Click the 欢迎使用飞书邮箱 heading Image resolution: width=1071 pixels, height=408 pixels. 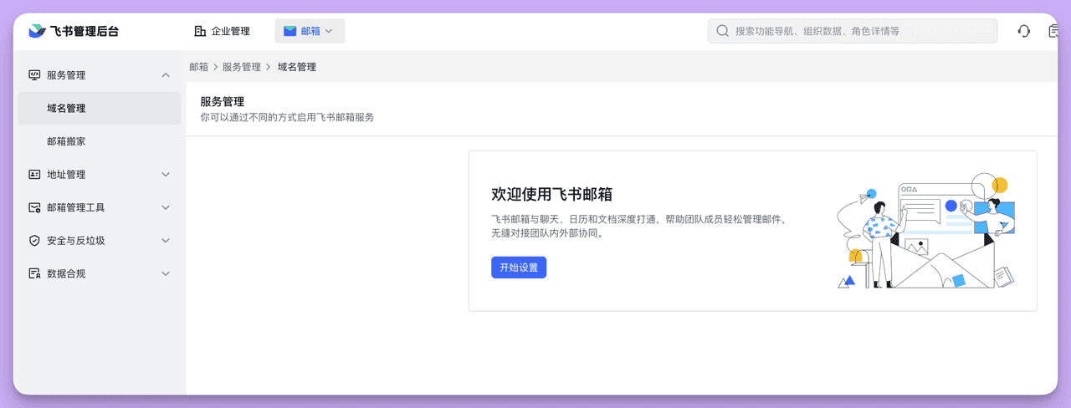pyautogui.click(x=551, y=195)
